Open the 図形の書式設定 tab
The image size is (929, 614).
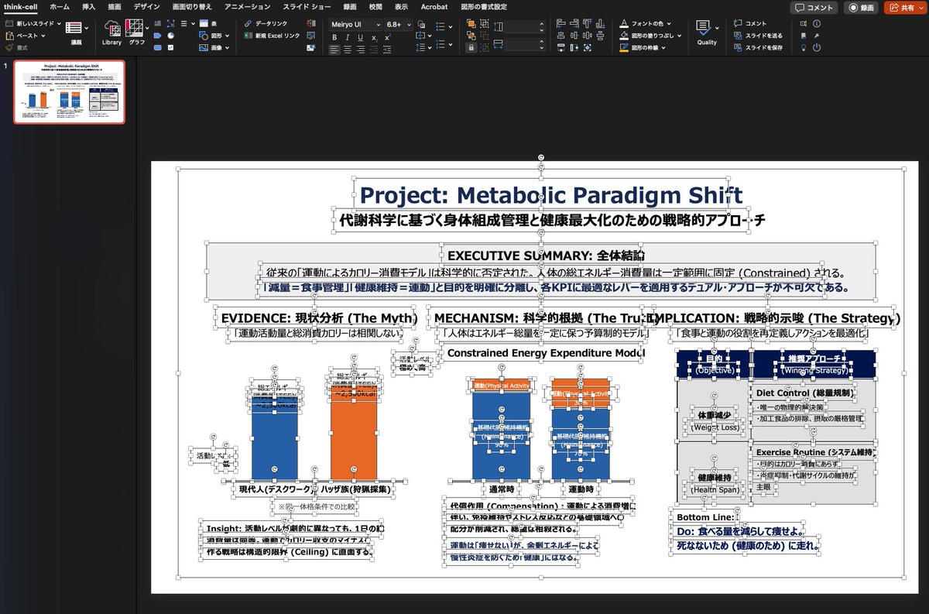coord(484,6)
